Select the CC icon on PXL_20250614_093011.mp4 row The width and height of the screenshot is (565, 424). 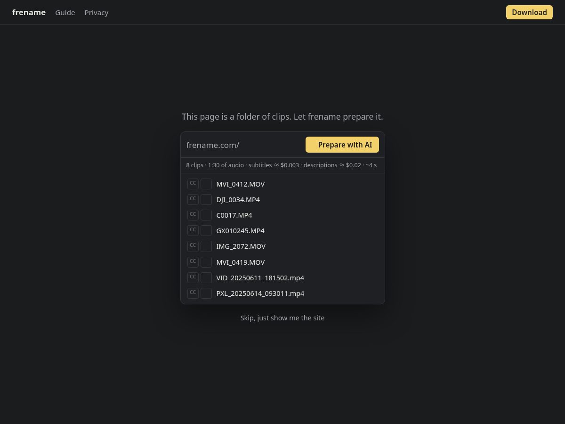coord(193,293)
